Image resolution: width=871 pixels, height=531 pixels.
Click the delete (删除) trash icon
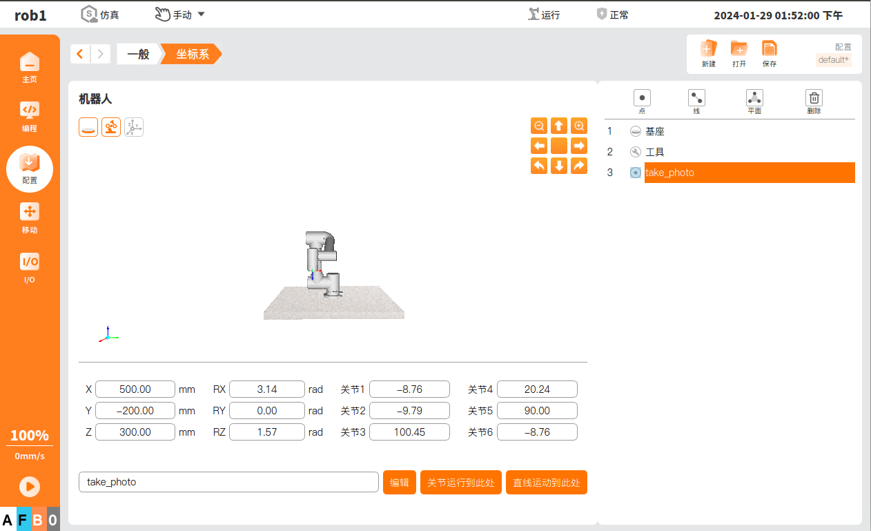point(814,99)
